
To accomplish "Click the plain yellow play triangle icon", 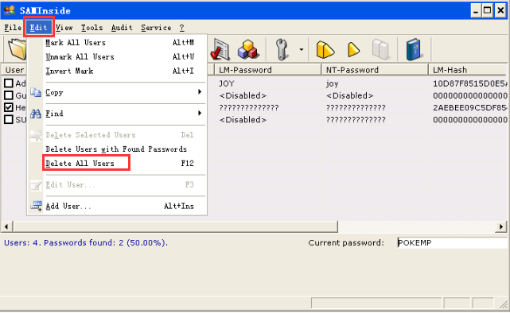I will (353, 50).
